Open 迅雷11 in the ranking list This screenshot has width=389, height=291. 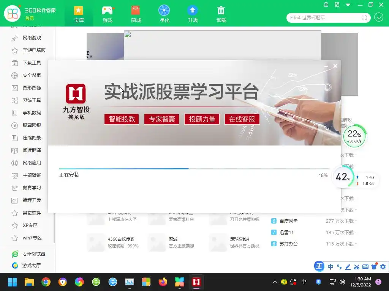[x=286, y=232]
